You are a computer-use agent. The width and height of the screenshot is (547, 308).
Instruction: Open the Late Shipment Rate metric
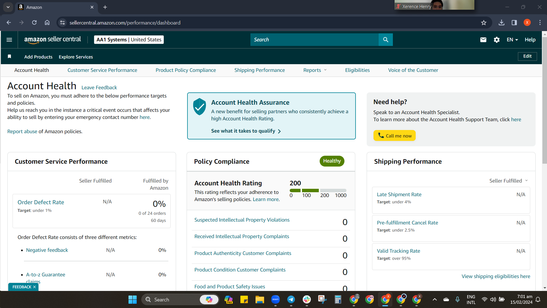pos(399,194)
